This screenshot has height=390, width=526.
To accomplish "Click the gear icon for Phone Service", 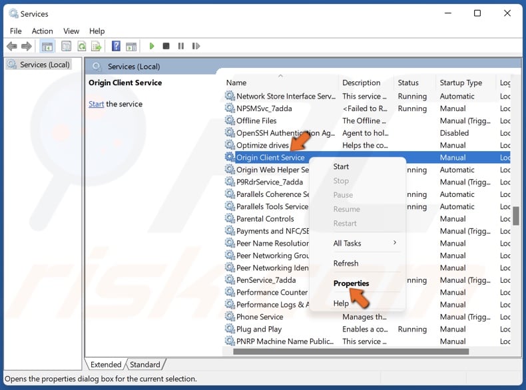I will (x=230, y=317).
